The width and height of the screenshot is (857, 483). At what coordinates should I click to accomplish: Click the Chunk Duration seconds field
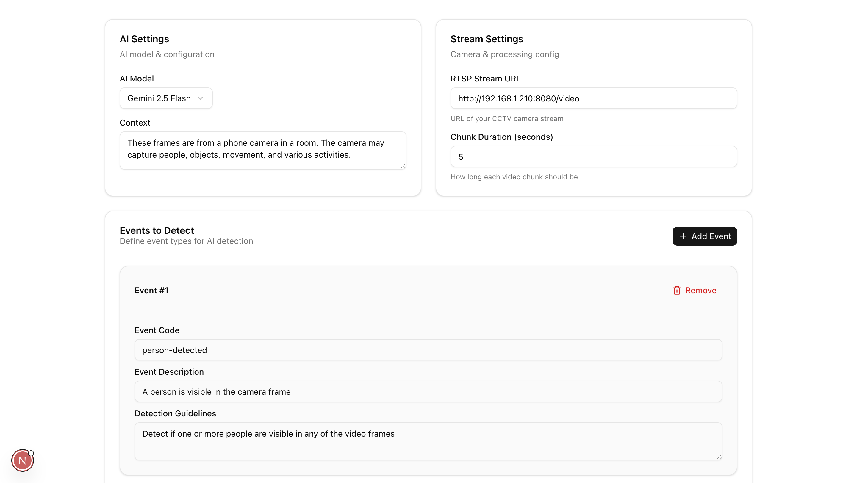[x=594, y=156]
